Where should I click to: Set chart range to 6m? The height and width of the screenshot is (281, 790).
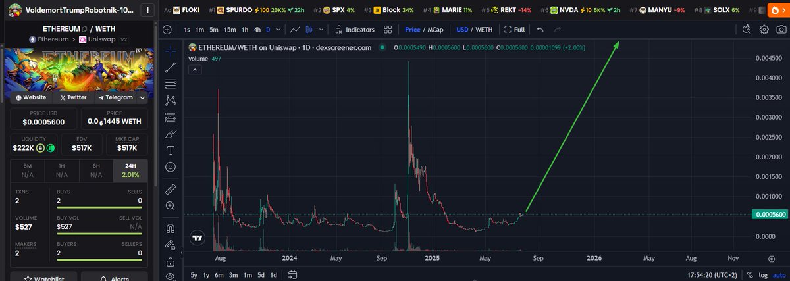(219, 274)
